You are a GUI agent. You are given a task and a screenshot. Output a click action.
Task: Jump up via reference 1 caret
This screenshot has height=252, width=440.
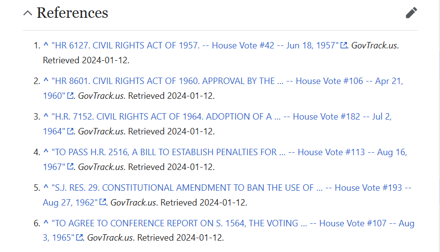46,45
